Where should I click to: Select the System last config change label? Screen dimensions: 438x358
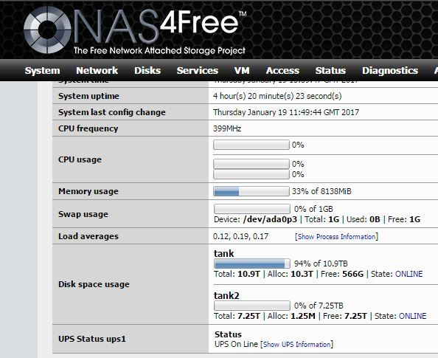(x=112, y=112)
